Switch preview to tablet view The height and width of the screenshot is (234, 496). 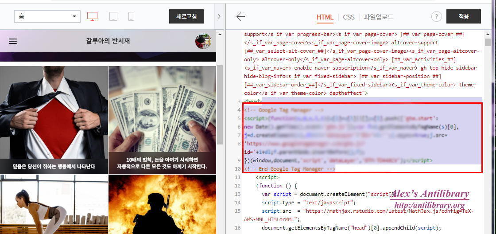pyautogui.click(x=113, y=16)
